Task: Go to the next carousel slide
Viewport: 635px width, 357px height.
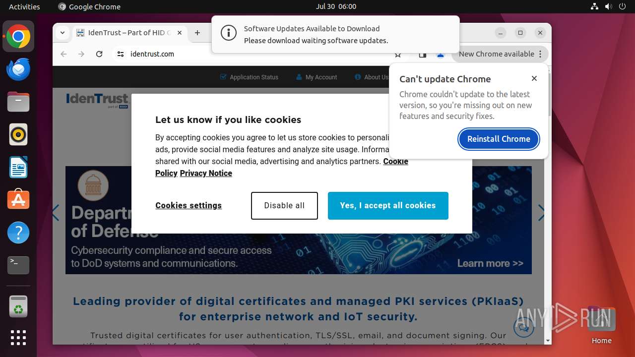Action: (541, 213)
